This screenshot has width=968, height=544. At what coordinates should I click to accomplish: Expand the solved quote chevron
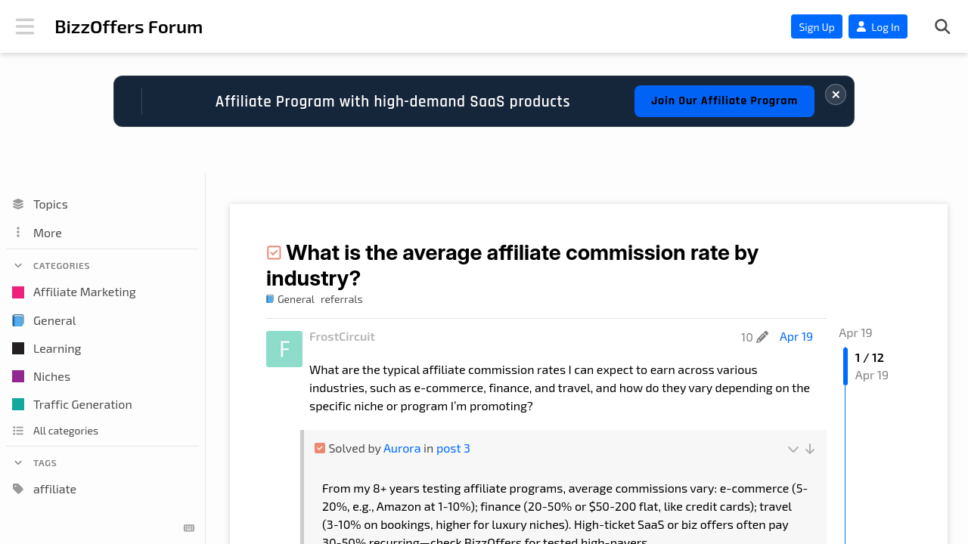pos(793,449)
